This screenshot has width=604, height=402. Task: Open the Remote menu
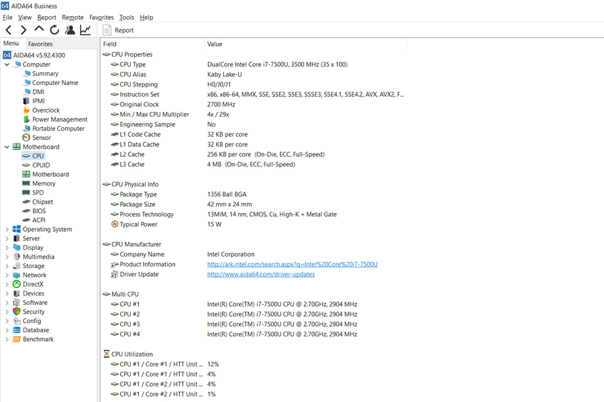coord(72,17)
